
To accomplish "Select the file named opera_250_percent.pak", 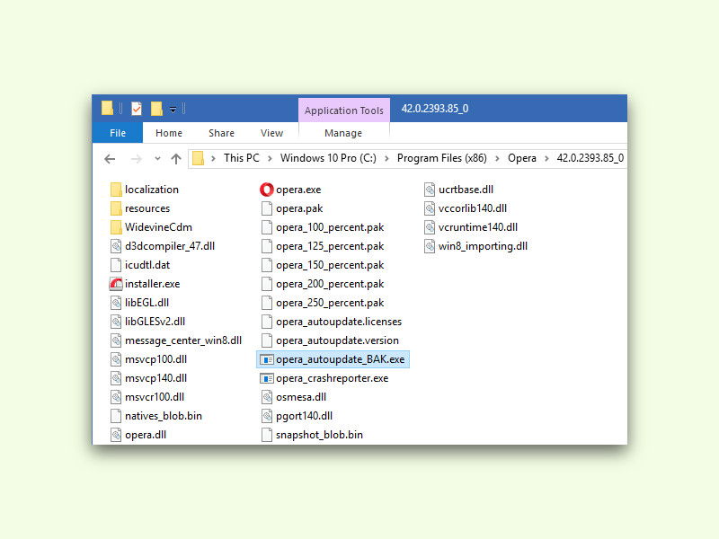I will (x=323, y=303).
